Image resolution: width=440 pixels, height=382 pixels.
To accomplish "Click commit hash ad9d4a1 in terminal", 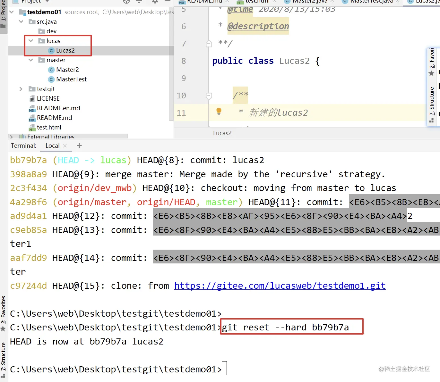I will 29,216.
